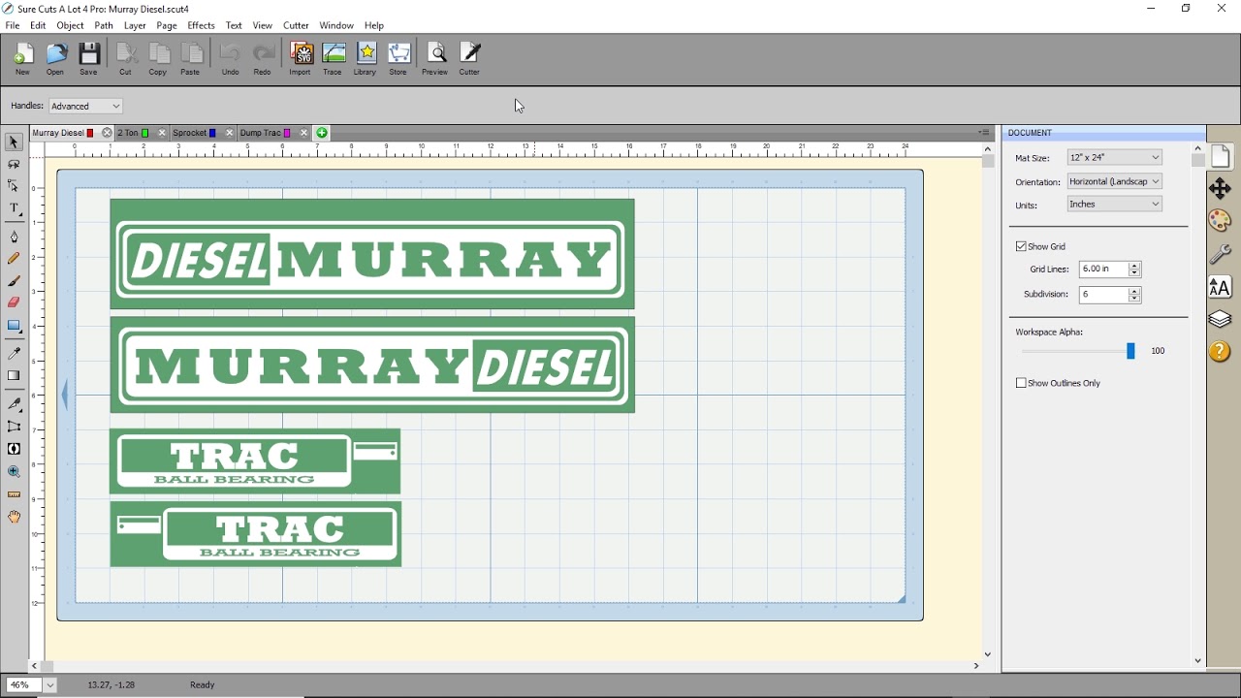Viewport: 1241px width, 698px height.
Task: Click the Workspace Alpha slider handle
Action: (x=1130, y=351)
